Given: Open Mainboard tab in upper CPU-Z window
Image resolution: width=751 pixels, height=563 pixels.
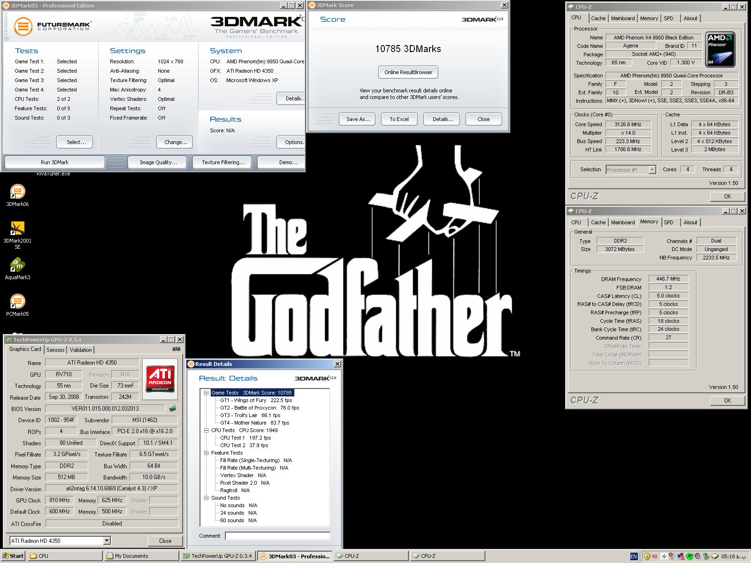Looking at the screenshot, I should (623, 18).
